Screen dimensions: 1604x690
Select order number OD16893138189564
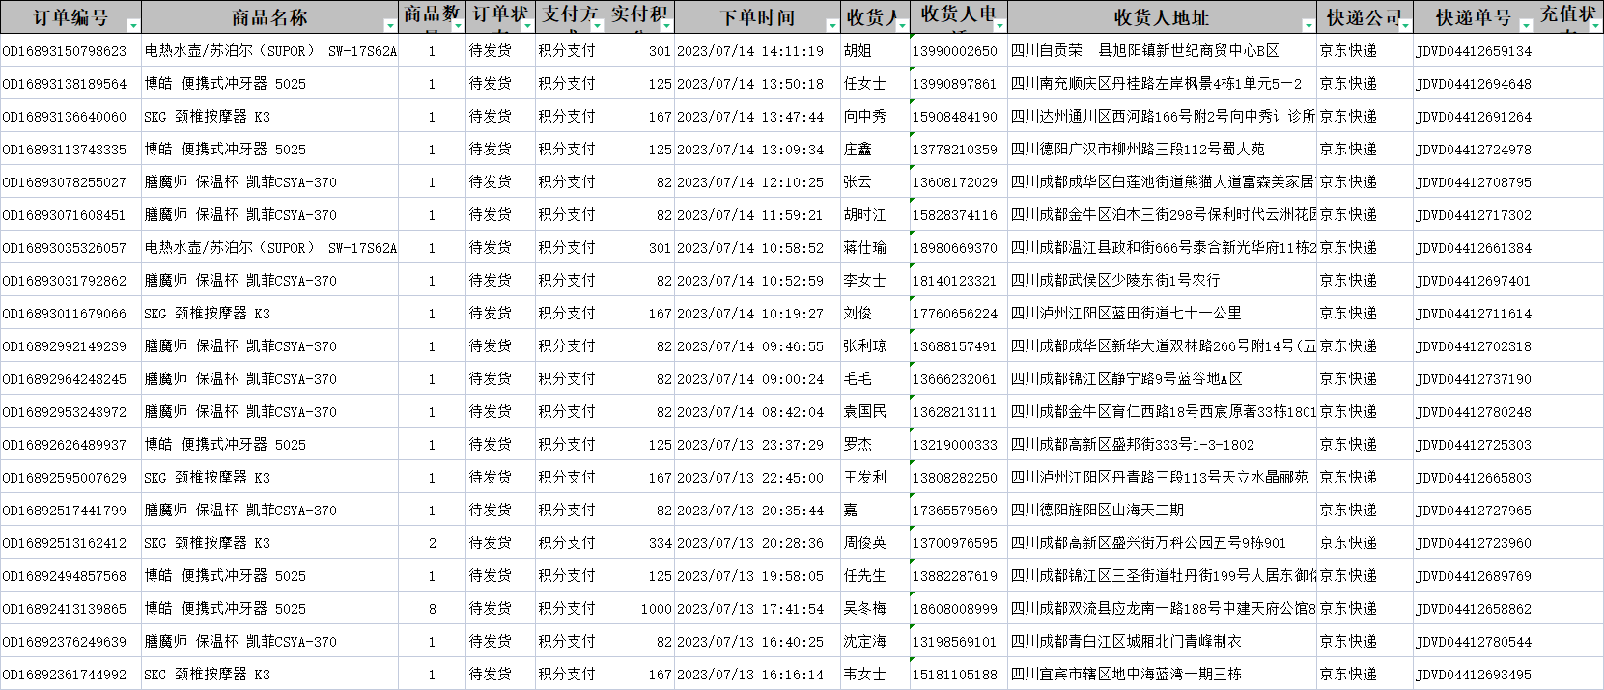pos(65,84)
